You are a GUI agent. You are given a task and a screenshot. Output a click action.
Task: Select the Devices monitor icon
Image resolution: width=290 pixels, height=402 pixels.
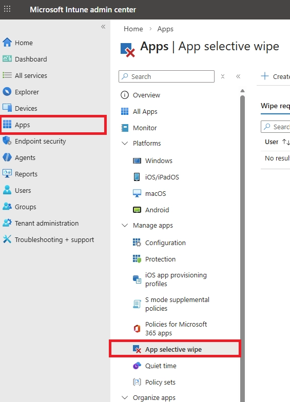(7, 108)
